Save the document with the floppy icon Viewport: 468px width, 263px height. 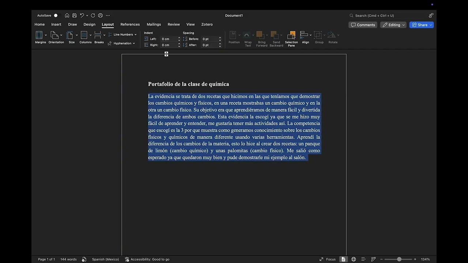75,15
